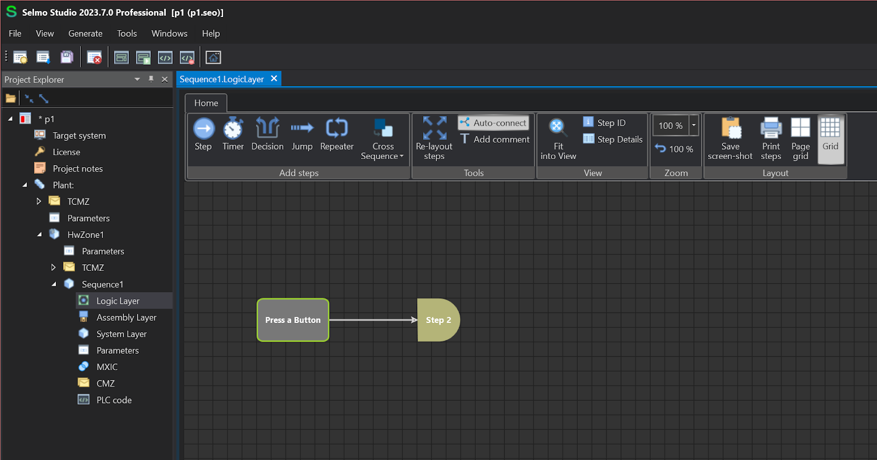Select the Step 2 block on canvas
This screenshot has width=877, height=460.
tap(438, 320)
